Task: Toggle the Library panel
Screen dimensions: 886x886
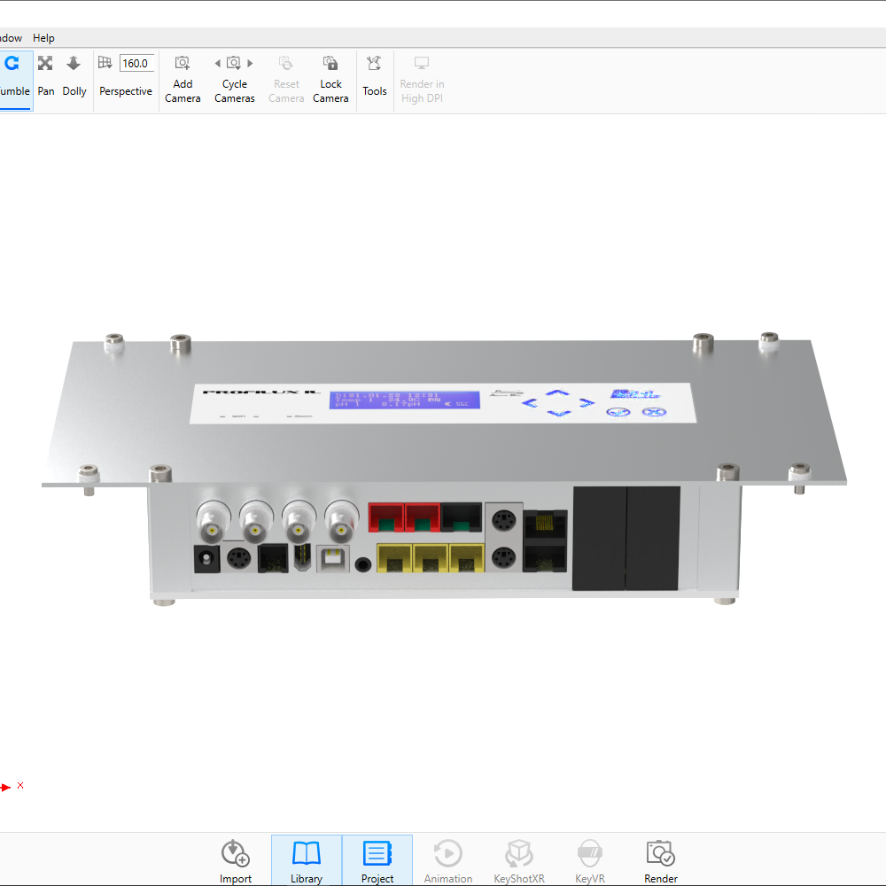Action: (307, 861)
